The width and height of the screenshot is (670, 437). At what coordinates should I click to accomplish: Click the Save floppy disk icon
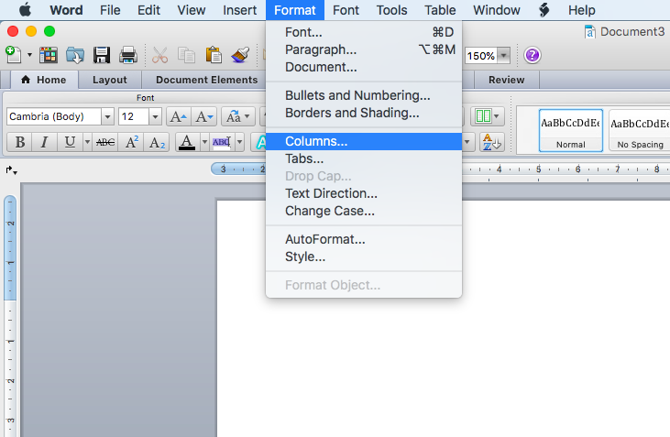[x=102, y=55]
